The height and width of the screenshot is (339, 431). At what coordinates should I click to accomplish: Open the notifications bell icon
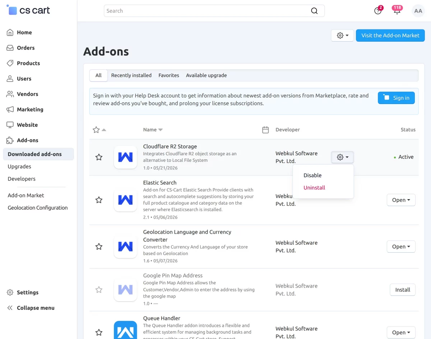397,11
